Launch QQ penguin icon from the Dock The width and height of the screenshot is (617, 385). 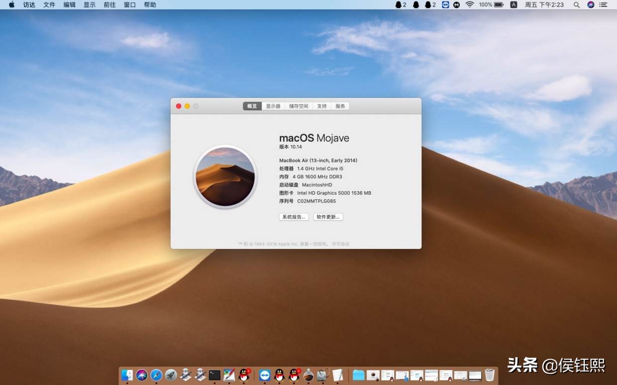[244, 374]
